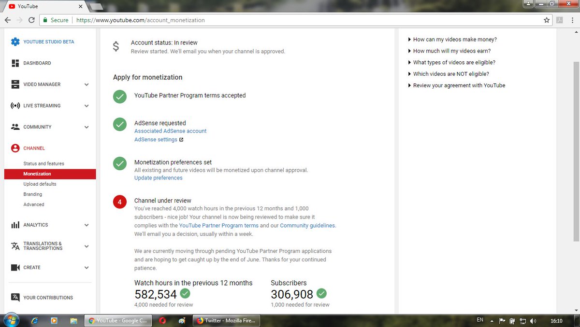Viewport: 580px width, 327px height.
Task: Open the AdSense settings link
Action: [x=156, y=140]
